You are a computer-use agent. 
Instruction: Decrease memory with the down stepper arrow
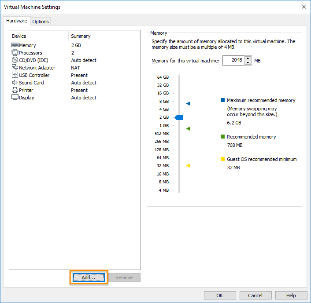tap(248, 62)
